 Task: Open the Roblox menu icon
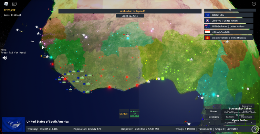pos(6,4)
